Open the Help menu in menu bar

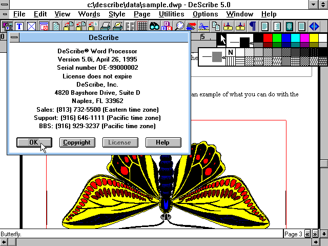[x=269, y=14]
